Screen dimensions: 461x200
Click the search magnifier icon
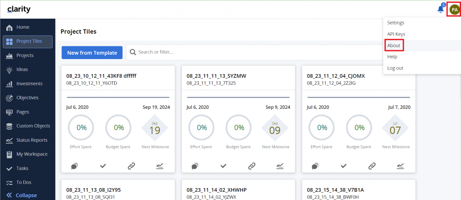pyautogui.click(x=133, y=52)
